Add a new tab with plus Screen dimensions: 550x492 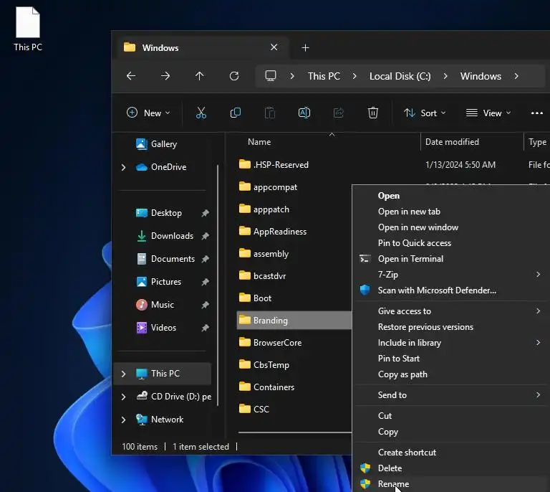pos(306,48)
